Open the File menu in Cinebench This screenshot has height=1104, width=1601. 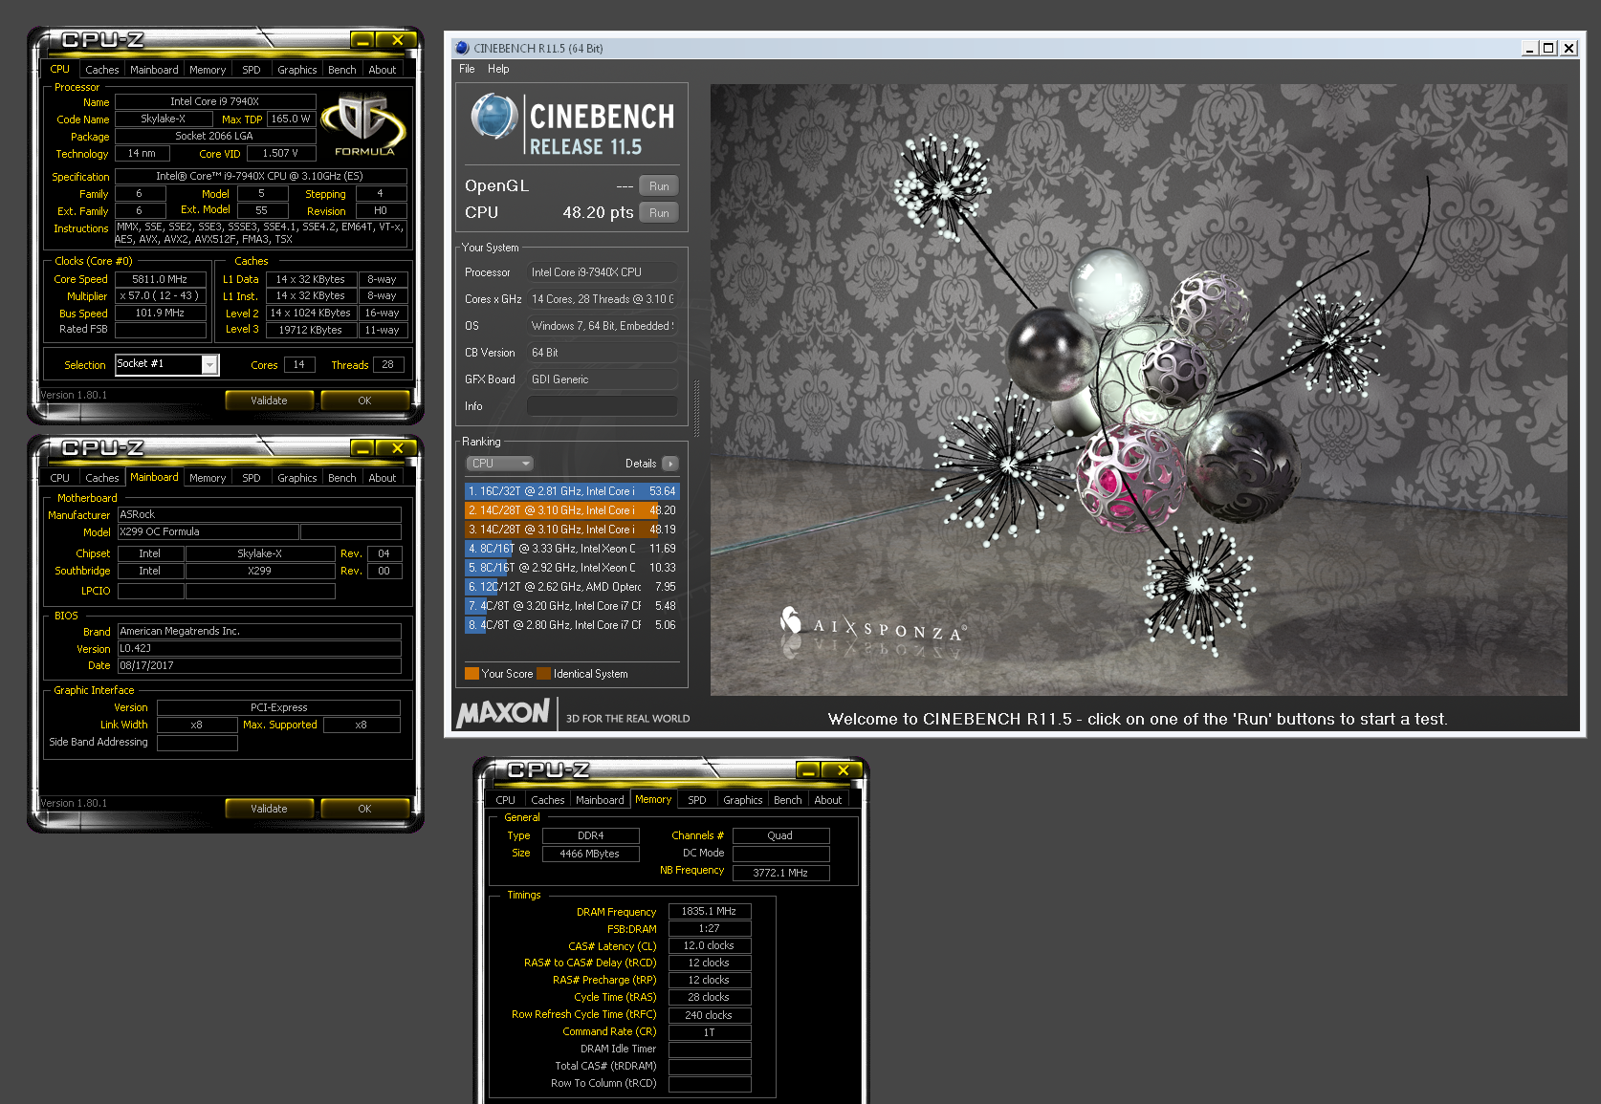click(467, 69)
